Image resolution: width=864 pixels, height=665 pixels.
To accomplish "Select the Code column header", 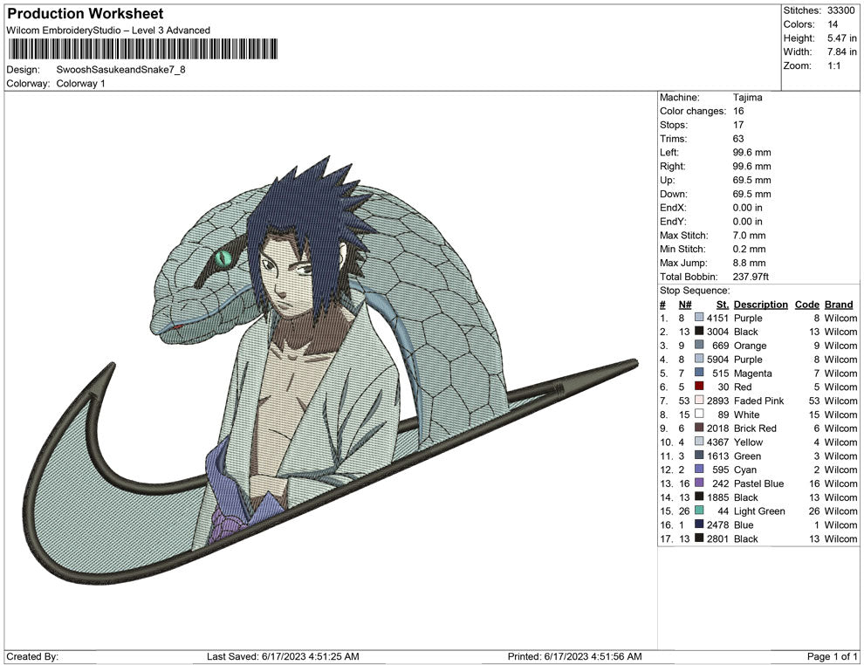I will pos(807,304).
